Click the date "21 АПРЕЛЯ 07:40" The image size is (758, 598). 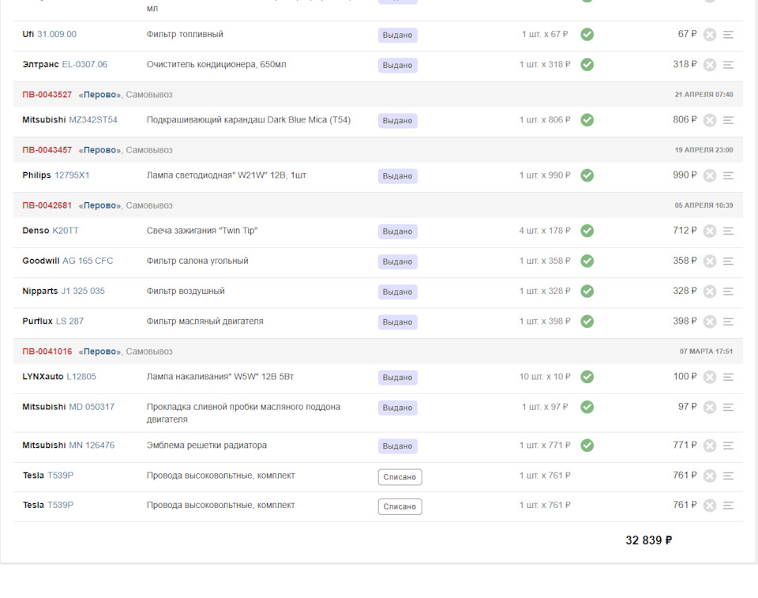pyautogui.click(x=704, y=95)
